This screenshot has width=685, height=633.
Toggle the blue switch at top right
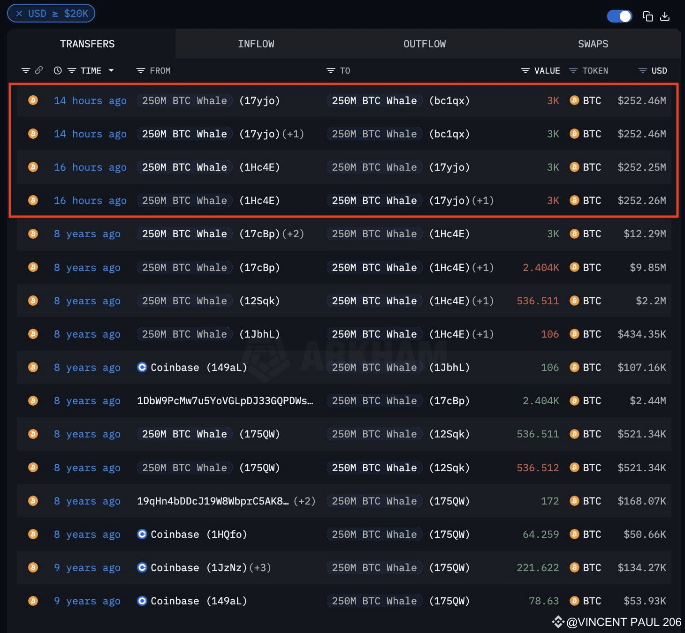point(619,16)
